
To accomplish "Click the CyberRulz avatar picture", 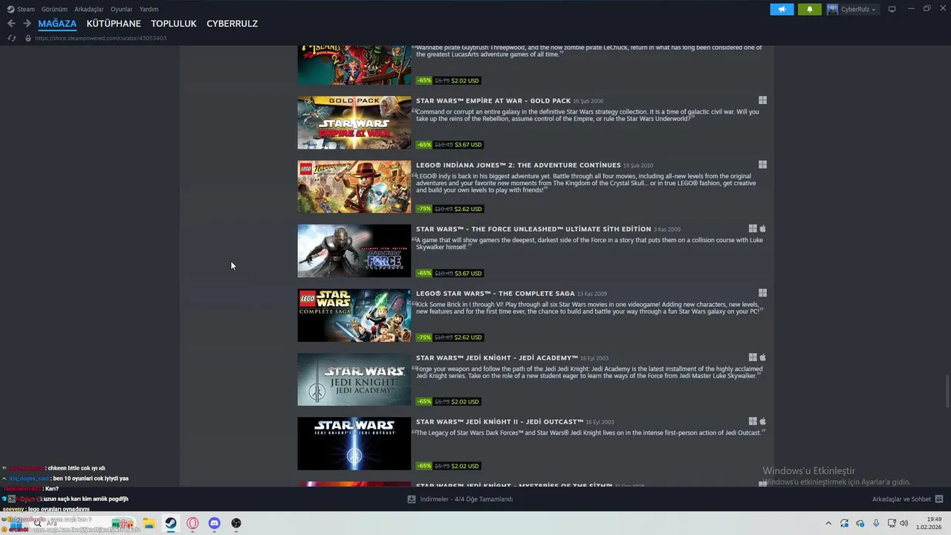I will point(832,9).
